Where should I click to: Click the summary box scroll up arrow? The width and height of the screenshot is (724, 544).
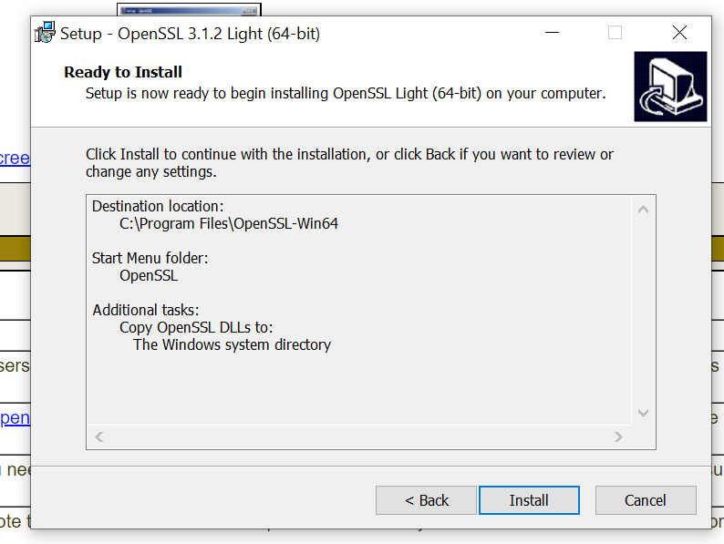[x=643, y=210]
